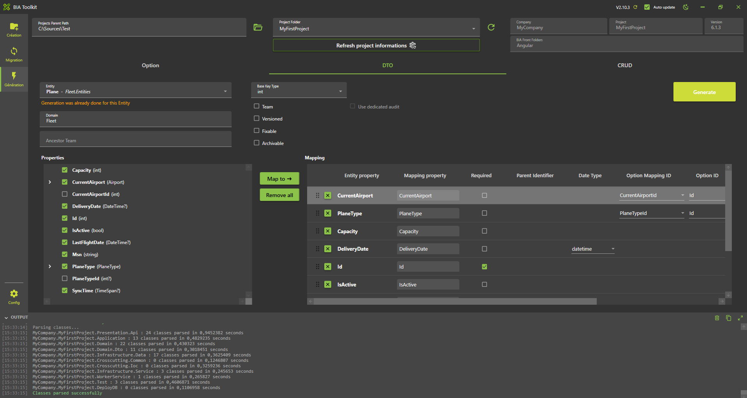Screen dimensions: 747x398
Task: Enable the Versioned checkbox
Action: pos(257,118)
